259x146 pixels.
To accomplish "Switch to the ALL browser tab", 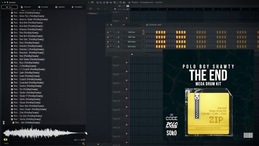I will [9, 7].
